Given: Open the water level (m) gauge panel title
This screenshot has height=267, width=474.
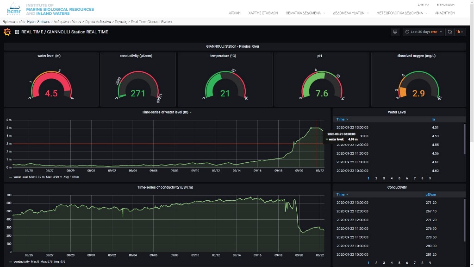Looking at the screenshot, I should click(x=49, y=56).
